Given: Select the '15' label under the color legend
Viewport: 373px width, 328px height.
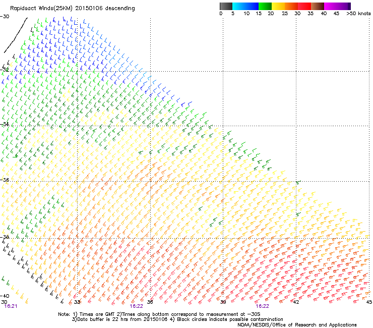Looking at the screenshot, I should click(259, 14).
